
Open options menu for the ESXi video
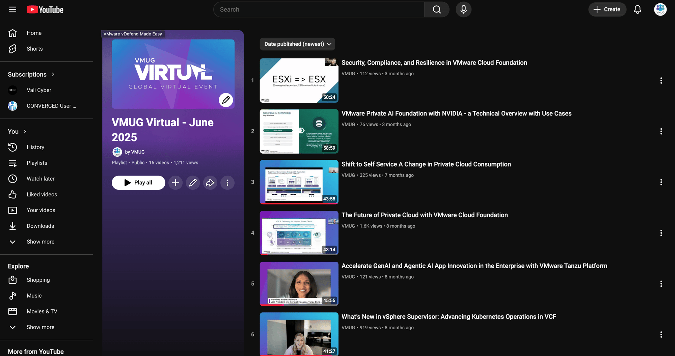click(x=661, y=81)
